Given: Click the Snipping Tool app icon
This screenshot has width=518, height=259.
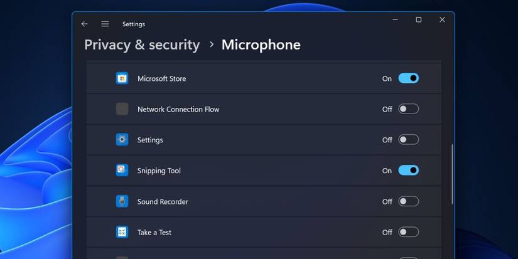Looking at the screenshot, I should pos(122,171).
